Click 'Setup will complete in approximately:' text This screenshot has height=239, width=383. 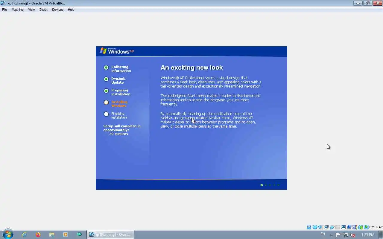click(x=122, y=128)
